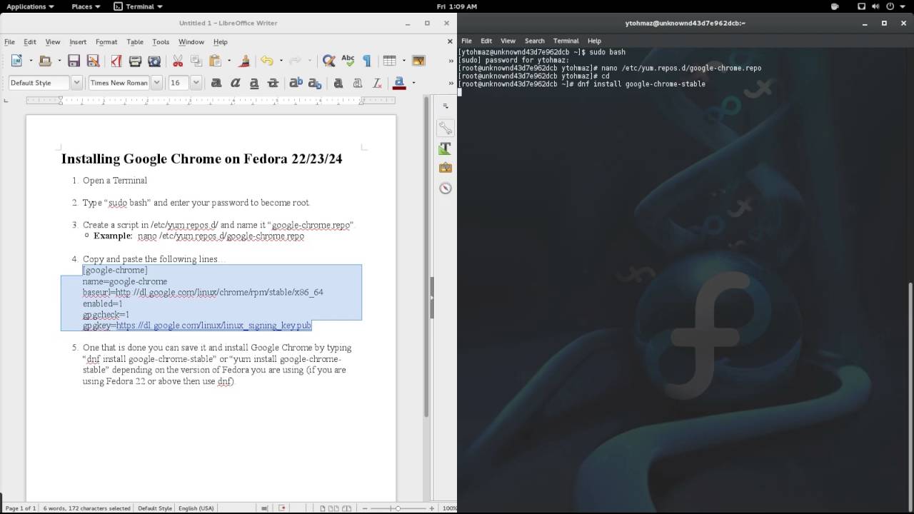914x514 pixels.
Task: Open the sidebar Gallery icon
Action: [x=446, y=168]
